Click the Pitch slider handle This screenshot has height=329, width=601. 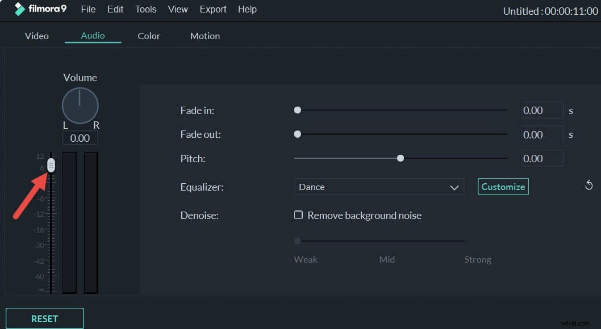(400, 158)
